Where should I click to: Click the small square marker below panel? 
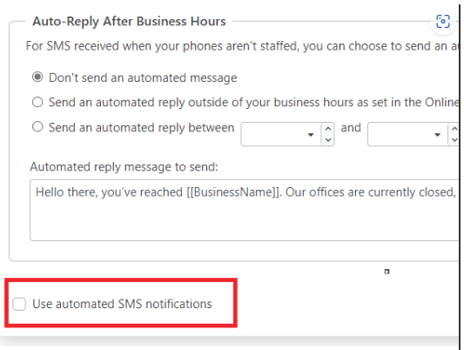click(387, 272)
